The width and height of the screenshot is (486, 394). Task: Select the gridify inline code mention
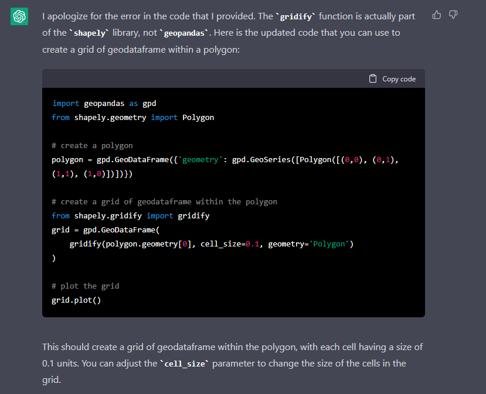[296, 17]
